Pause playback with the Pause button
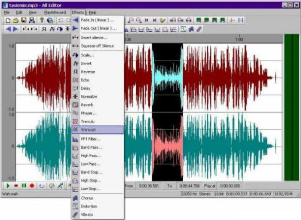301x220 pixels. pyautogui.click(x=23, y=186)
